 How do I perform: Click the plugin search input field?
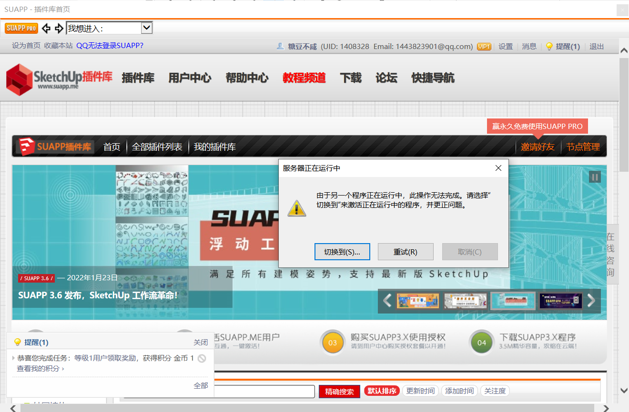[x=264, y=391]
